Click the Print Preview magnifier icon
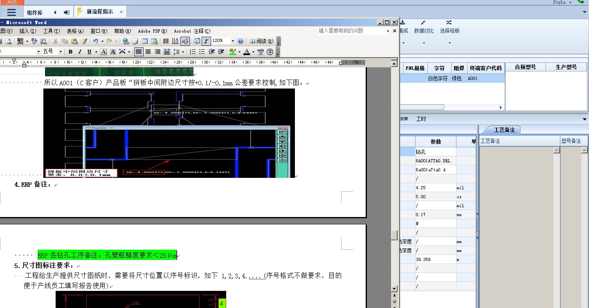 click(8, 41)
